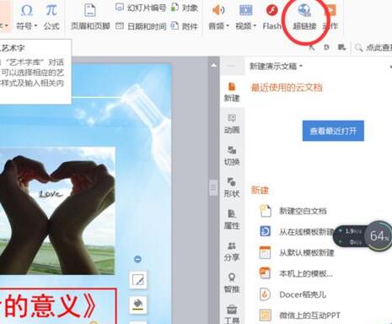This screenshot has height=324, width=392.
Task: Click the pane splitter handle
Action: tap(213, 187)
